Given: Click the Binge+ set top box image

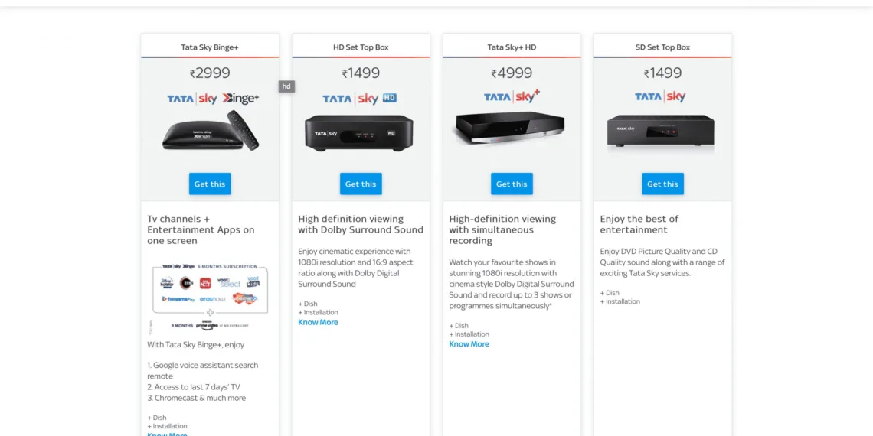Looking at the screenshot, I should tap(210, 132).
